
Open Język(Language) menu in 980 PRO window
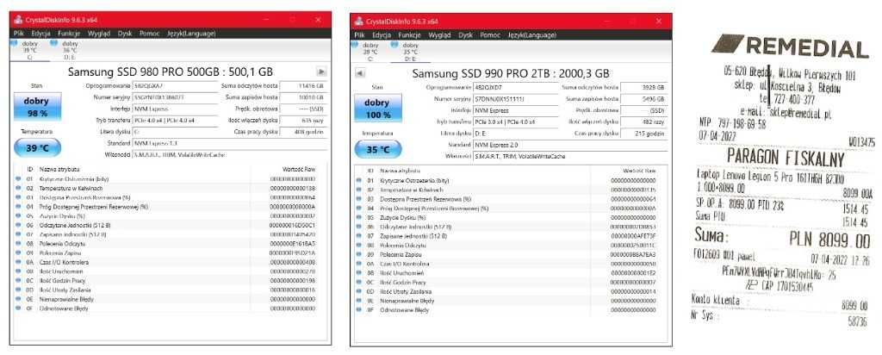[x=191, y=34]
